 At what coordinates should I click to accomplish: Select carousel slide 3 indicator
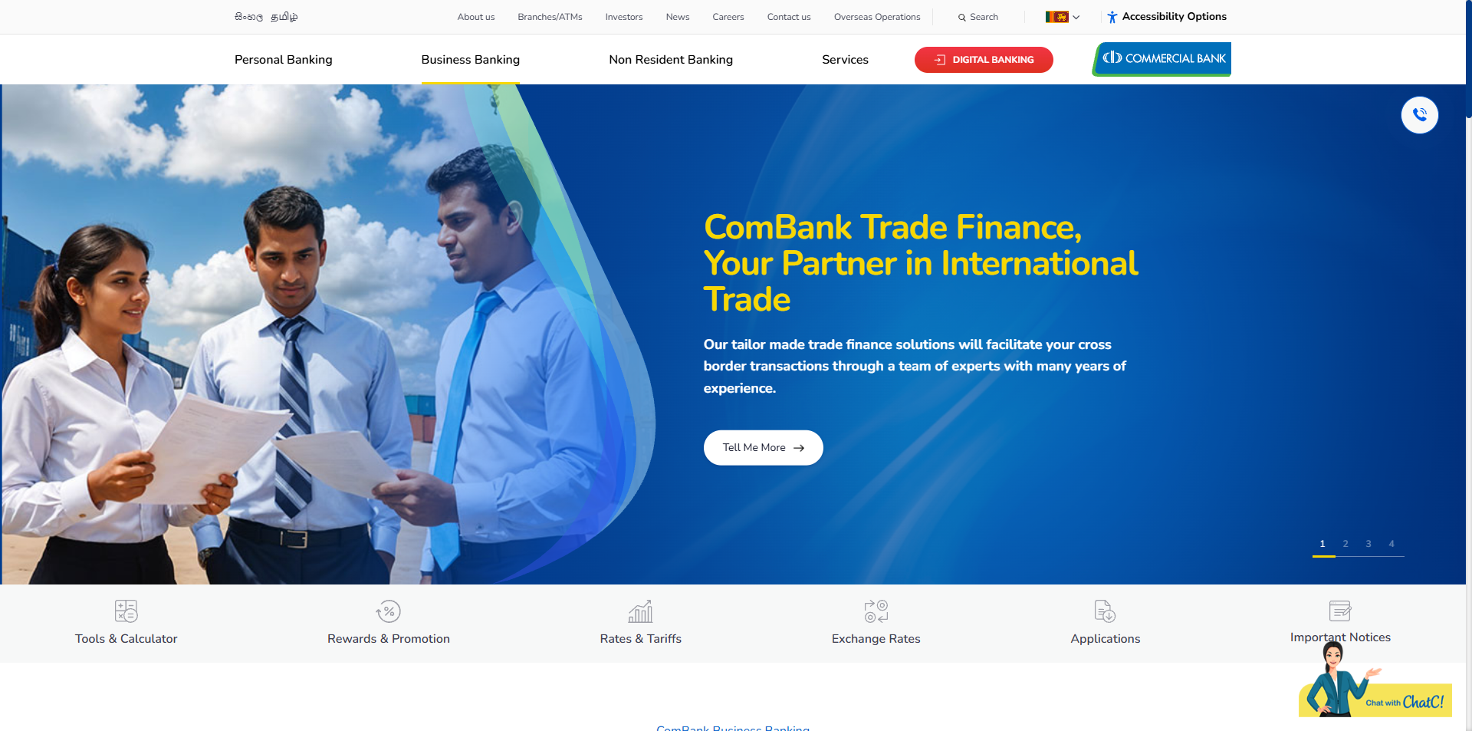coord(1368,544)
